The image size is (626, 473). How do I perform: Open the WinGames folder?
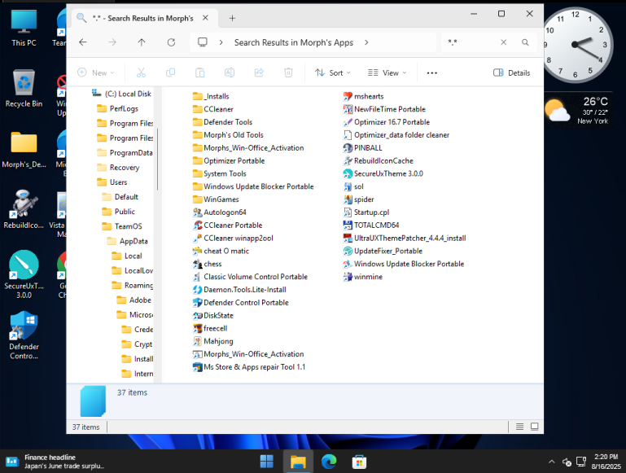tap(216, 199)
